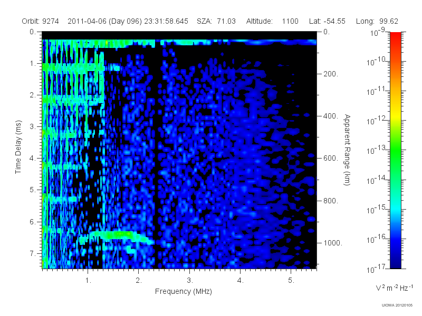Click the 'Altitude: 1100' header value
This screenshot has width=422, height=316.
pos(272,21)
